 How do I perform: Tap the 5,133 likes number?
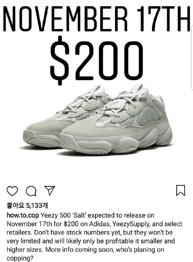point(34,206)
